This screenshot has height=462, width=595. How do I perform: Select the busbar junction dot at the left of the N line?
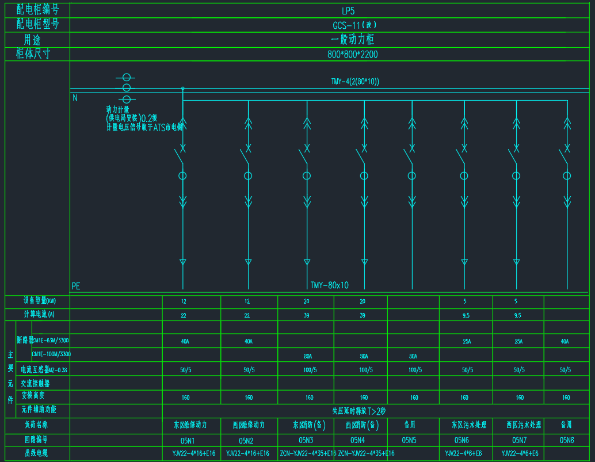(183, 89)
